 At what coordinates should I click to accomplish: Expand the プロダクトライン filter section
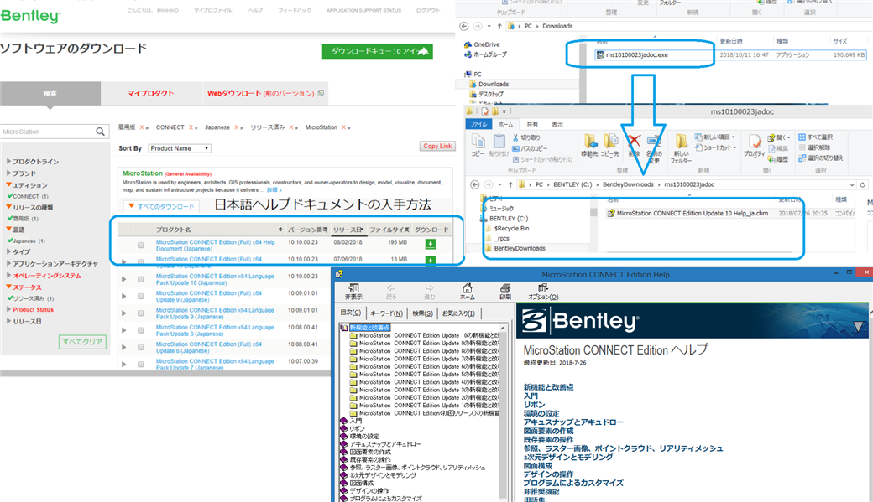(x=9, y=161)
